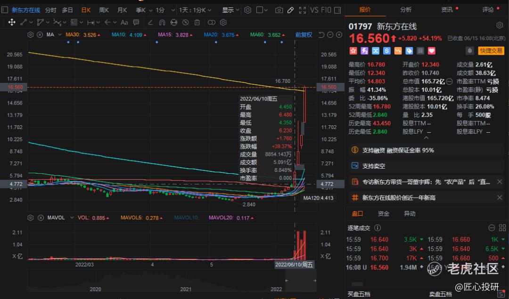Remove the MAVOL indicator with X icon
The width and height of the screenshot is (509, 299).
[41, 218]
